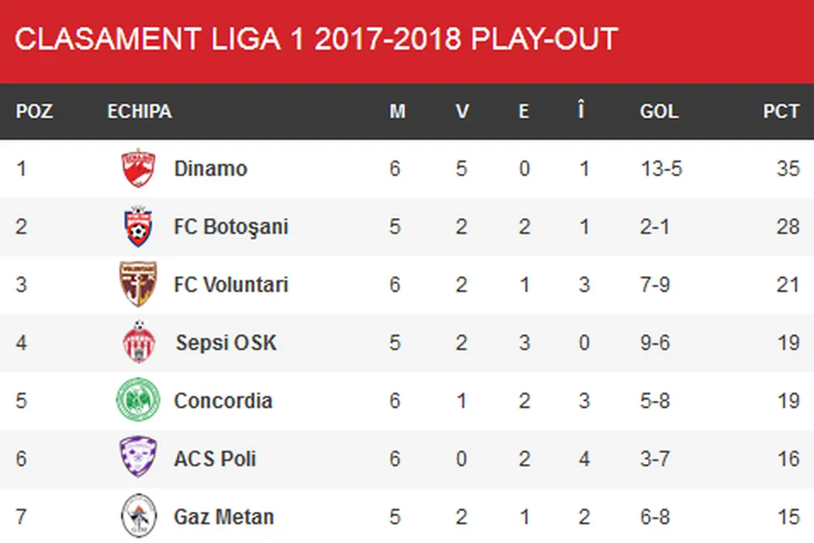The width and height of the screenshot is (814, 543).
Task: Select the Concordia team name
Action: tap(223, 401)
